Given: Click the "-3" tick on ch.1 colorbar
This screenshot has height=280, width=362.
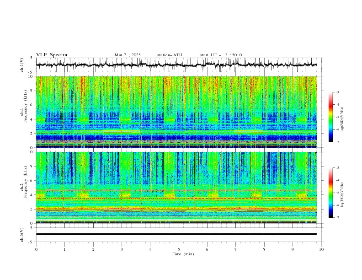Looking at the screenshot, I should point(337,92).
